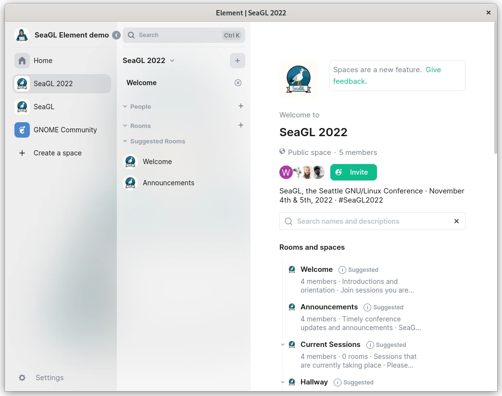502x396 pixels.
Task: Click the Announcements room avatar in space list
Action: click(292, 307)
